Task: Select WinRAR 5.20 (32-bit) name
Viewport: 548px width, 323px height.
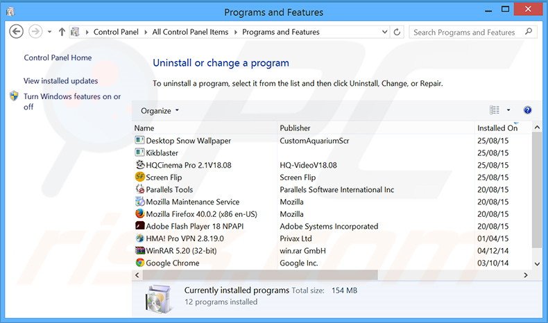Action: pyautogui.click(x=181, y=251)
